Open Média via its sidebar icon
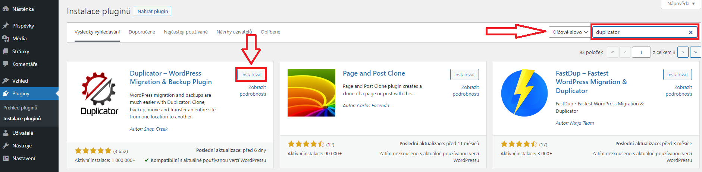The width and height of the screenshot is (702, 172). coord(6,38)
